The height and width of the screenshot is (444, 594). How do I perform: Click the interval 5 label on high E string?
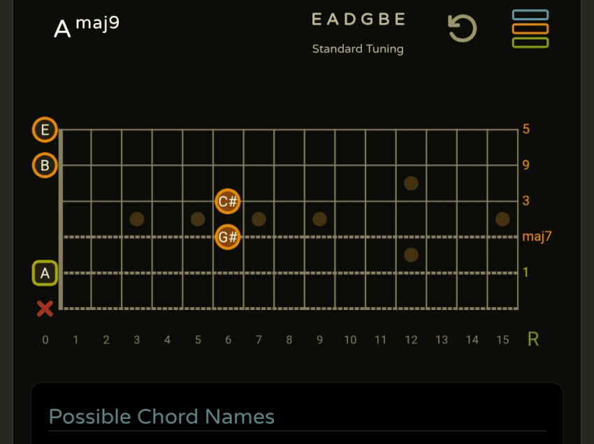[x=526, y=129]
